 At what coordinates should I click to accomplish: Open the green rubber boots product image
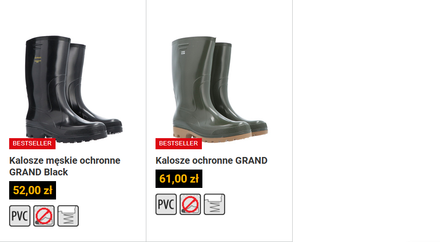click(x=220, y=89)
